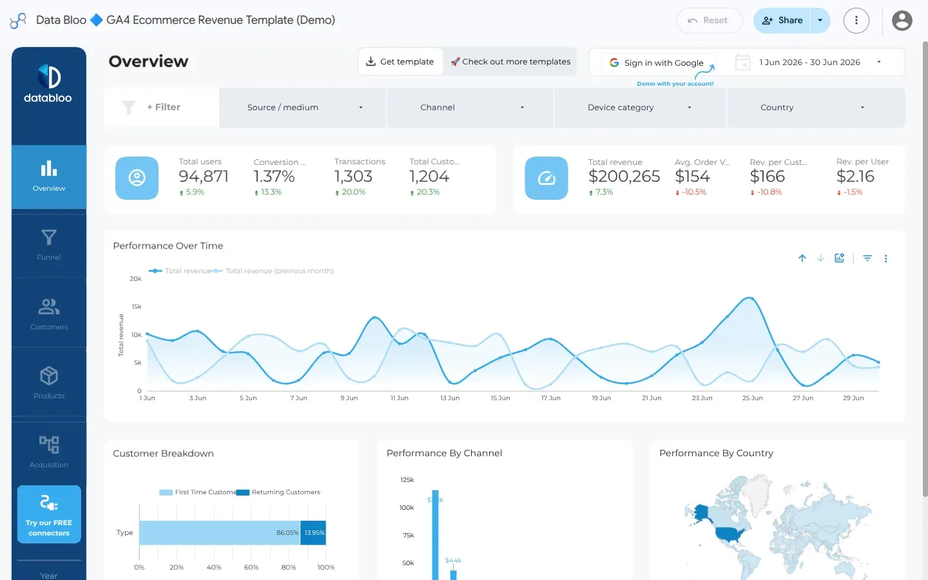
Task: Click the users circle icon tile
Action: coord(137,178)
